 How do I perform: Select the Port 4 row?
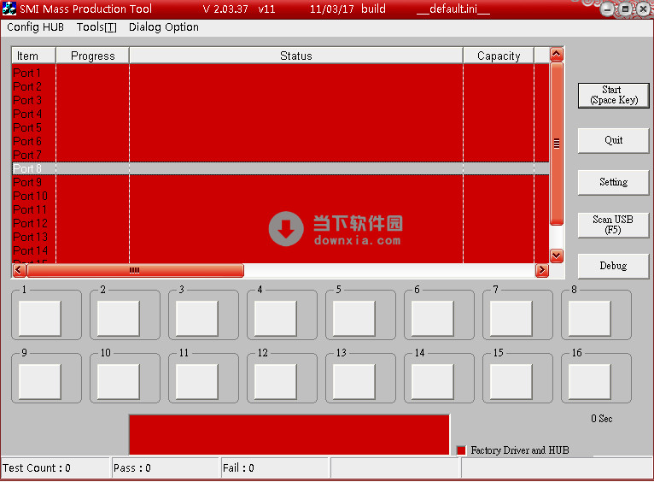tap(280, 114)
